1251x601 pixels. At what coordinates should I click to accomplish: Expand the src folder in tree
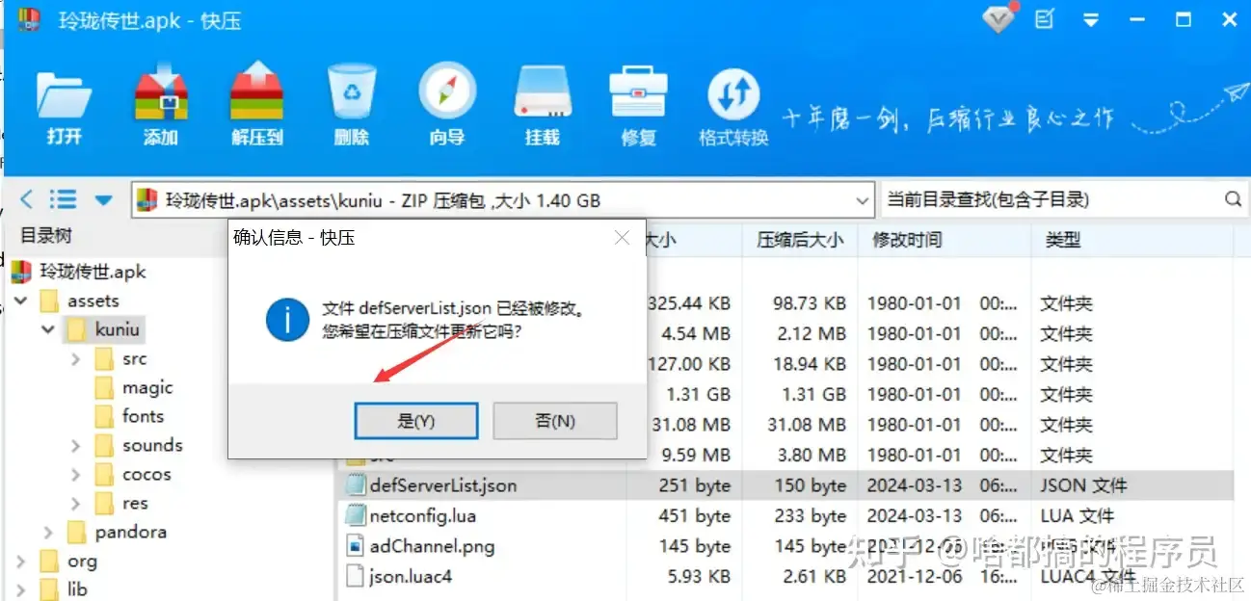pos(76,359)
